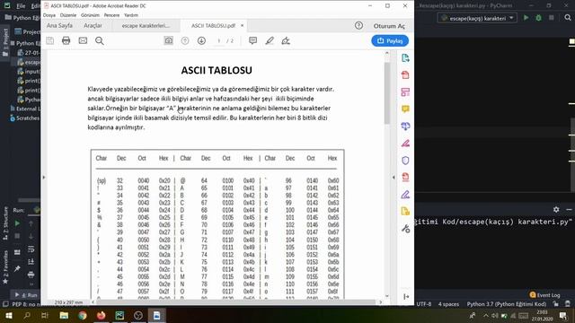Image resolution: width=575 pixels, height=323 pixels.
Task: Open the Düzenle menu
Action: tap(68, 15)
